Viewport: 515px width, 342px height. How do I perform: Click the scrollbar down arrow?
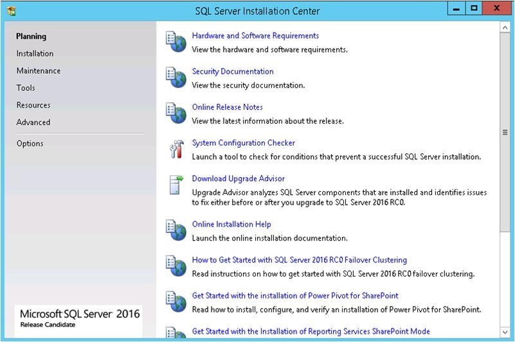[505, 332]
